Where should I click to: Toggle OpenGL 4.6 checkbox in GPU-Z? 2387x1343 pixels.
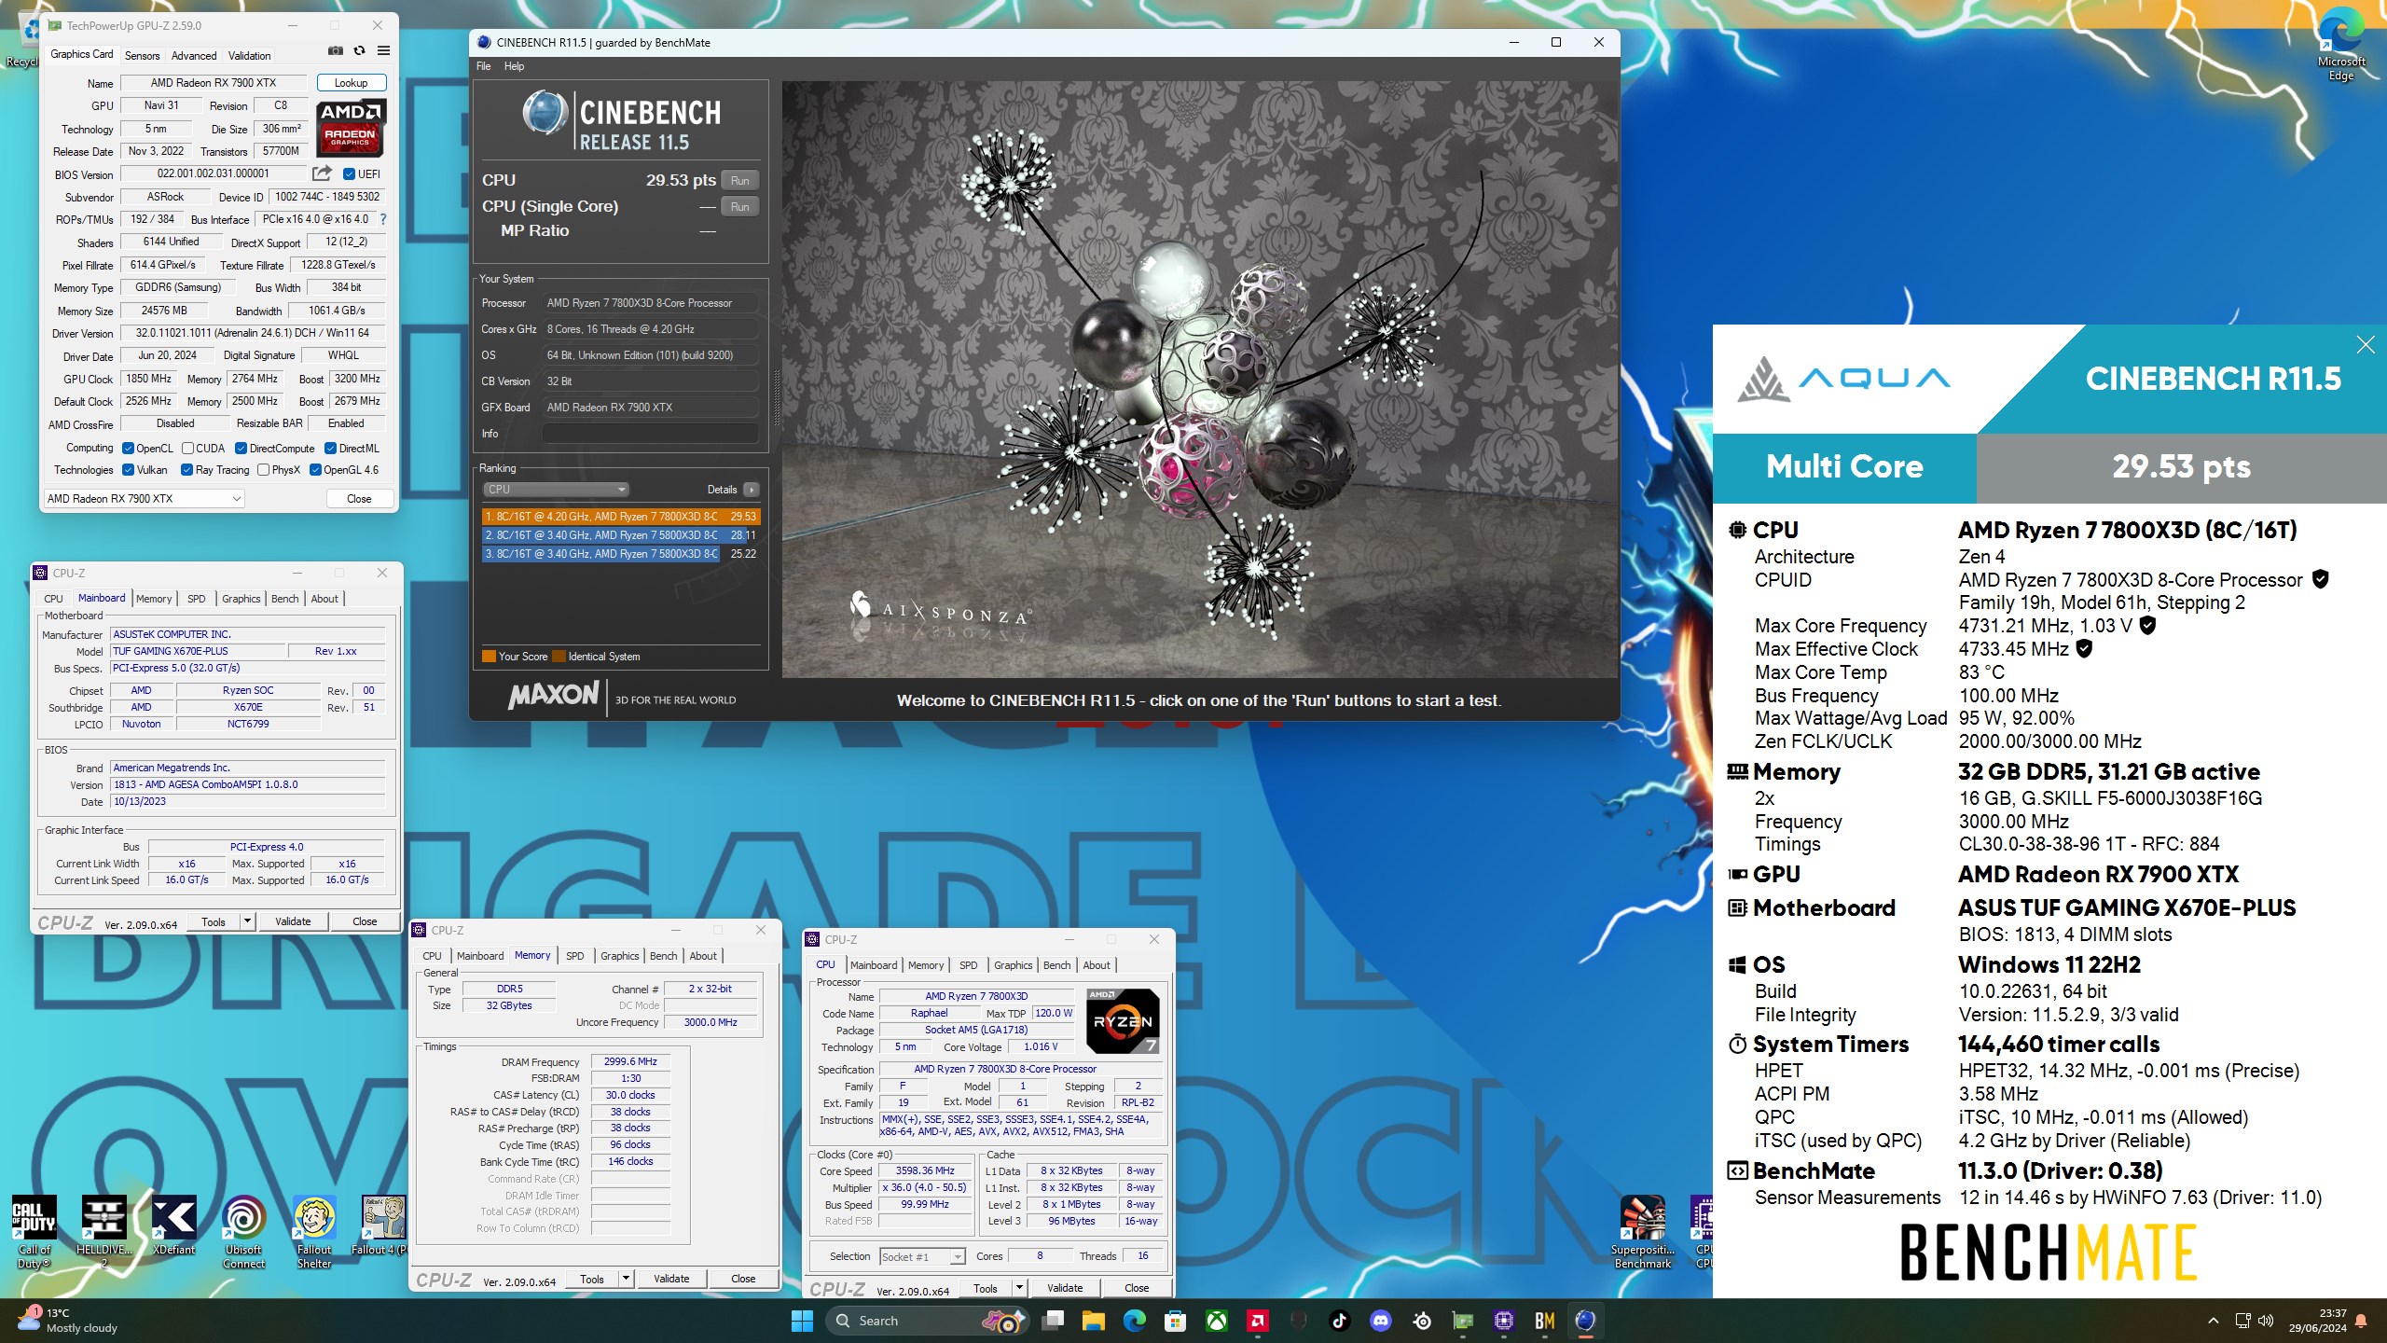315,470
